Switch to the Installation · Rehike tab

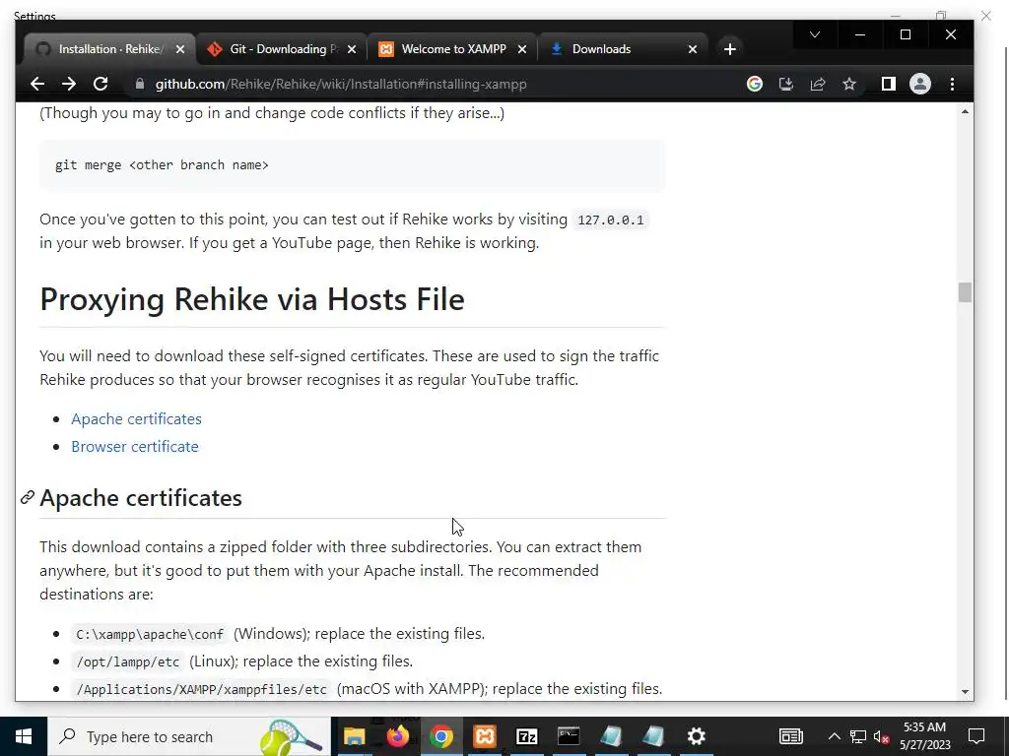coord(109,49)
